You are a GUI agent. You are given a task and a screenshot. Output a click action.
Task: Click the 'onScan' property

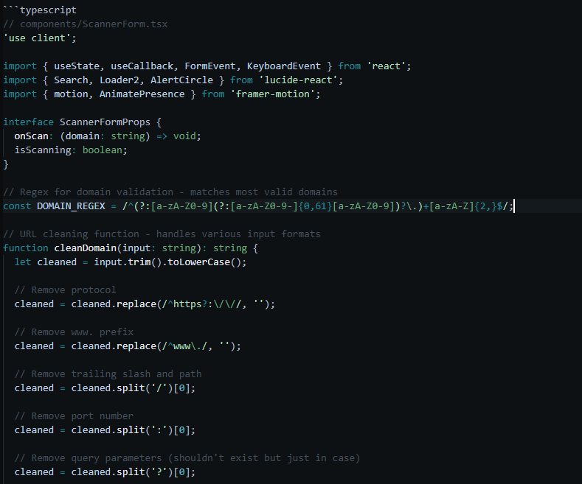[x=31, y=136]
